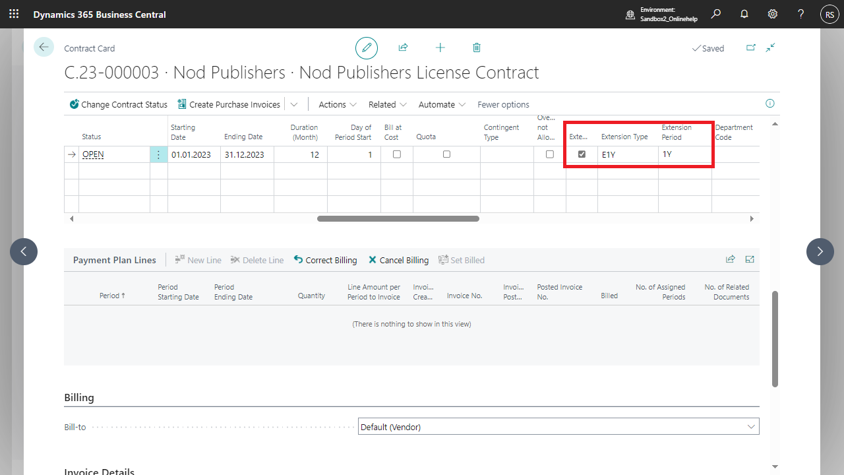Expand the Actions menu

[337, 104]
